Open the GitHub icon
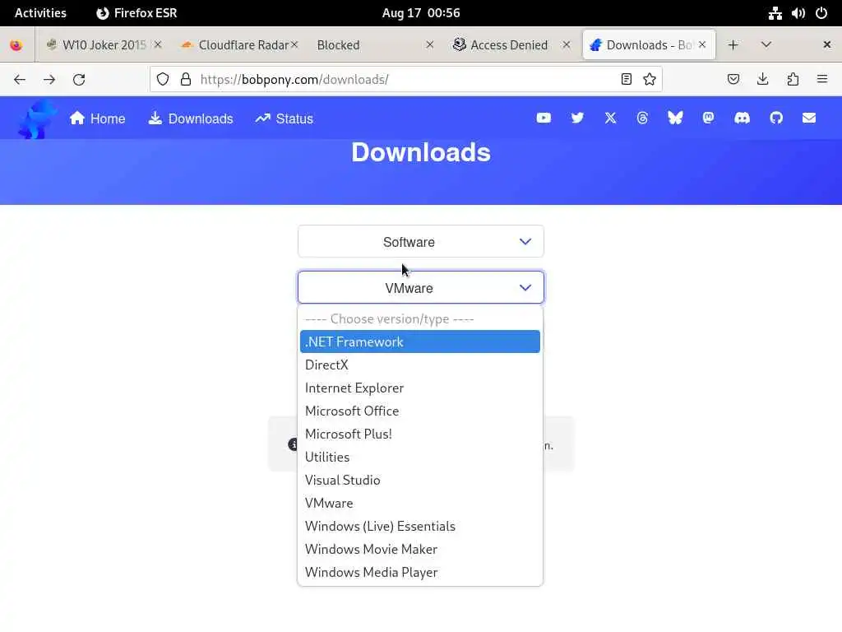Screen dimensions: 842x632 click(776, 118)
